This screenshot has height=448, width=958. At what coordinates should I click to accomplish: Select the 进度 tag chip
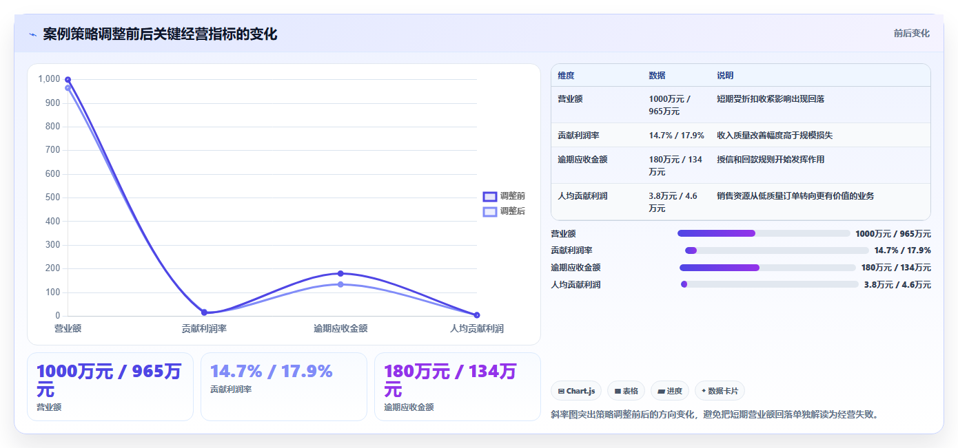coord(670,391)
